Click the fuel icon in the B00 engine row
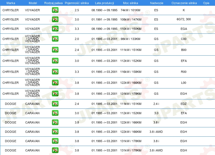This screenshot has height=155, width=215. click(x=55, y=50)
